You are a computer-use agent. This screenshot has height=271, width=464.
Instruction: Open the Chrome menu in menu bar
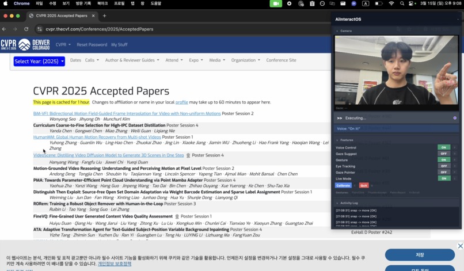point(22,3)
